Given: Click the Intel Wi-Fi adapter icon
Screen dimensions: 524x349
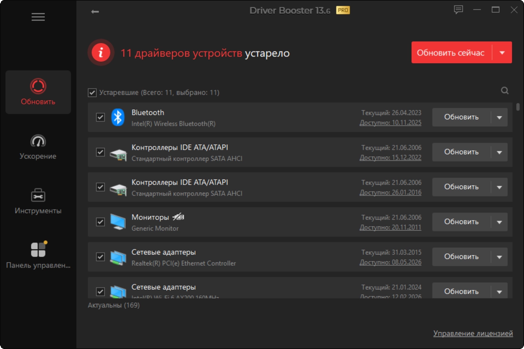Looking at the screenshot, I should pyautogui.click(x=118, y=292).
